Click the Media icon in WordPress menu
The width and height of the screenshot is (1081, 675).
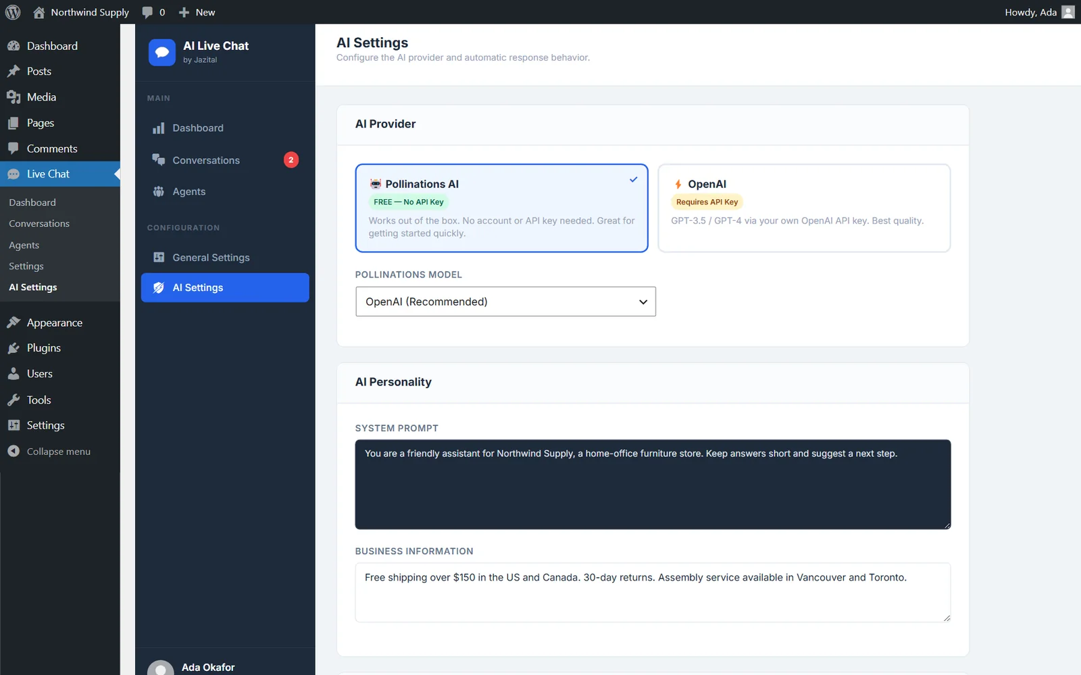14,97
